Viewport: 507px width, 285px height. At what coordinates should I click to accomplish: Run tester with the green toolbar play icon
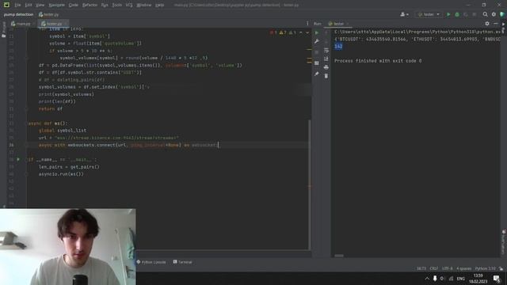click(448, 14)
